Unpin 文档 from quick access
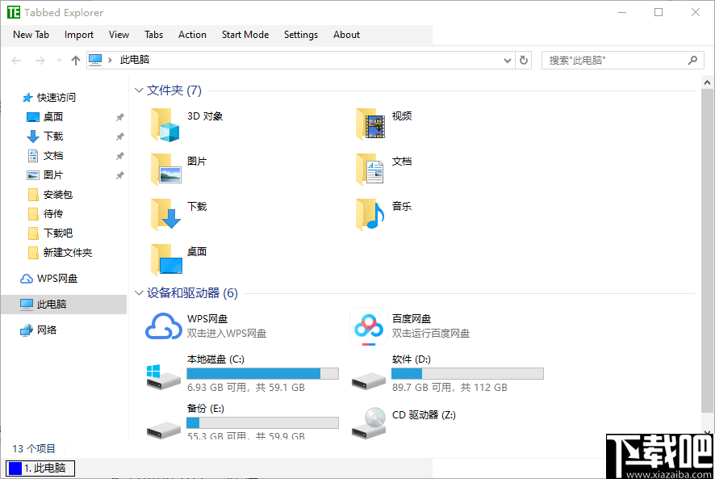 pos(119,155)
